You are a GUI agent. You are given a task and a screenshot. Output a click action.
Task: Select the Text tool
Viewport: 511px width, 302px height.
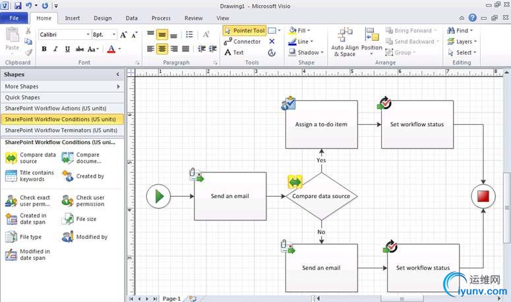tap(234, 53)
